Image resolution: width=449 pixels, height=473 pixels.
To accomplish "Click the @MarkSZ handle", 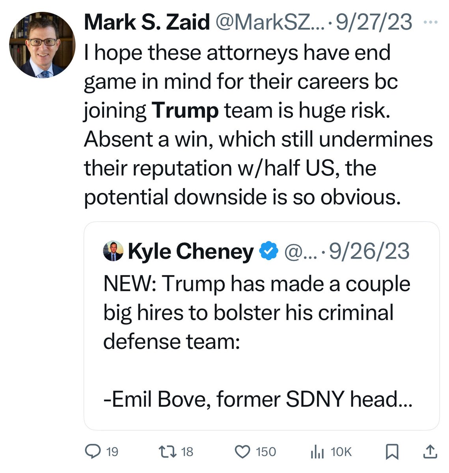I will pos(269,22).
